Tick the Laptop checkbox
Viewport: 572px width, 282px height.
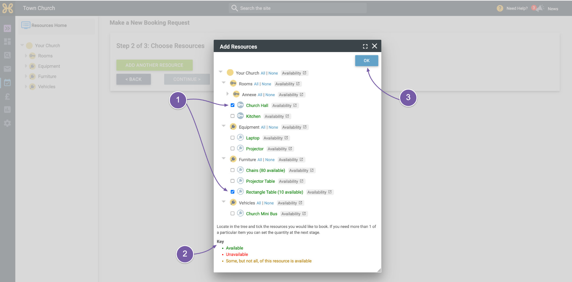pyautogui.click(x=233, y=138)
